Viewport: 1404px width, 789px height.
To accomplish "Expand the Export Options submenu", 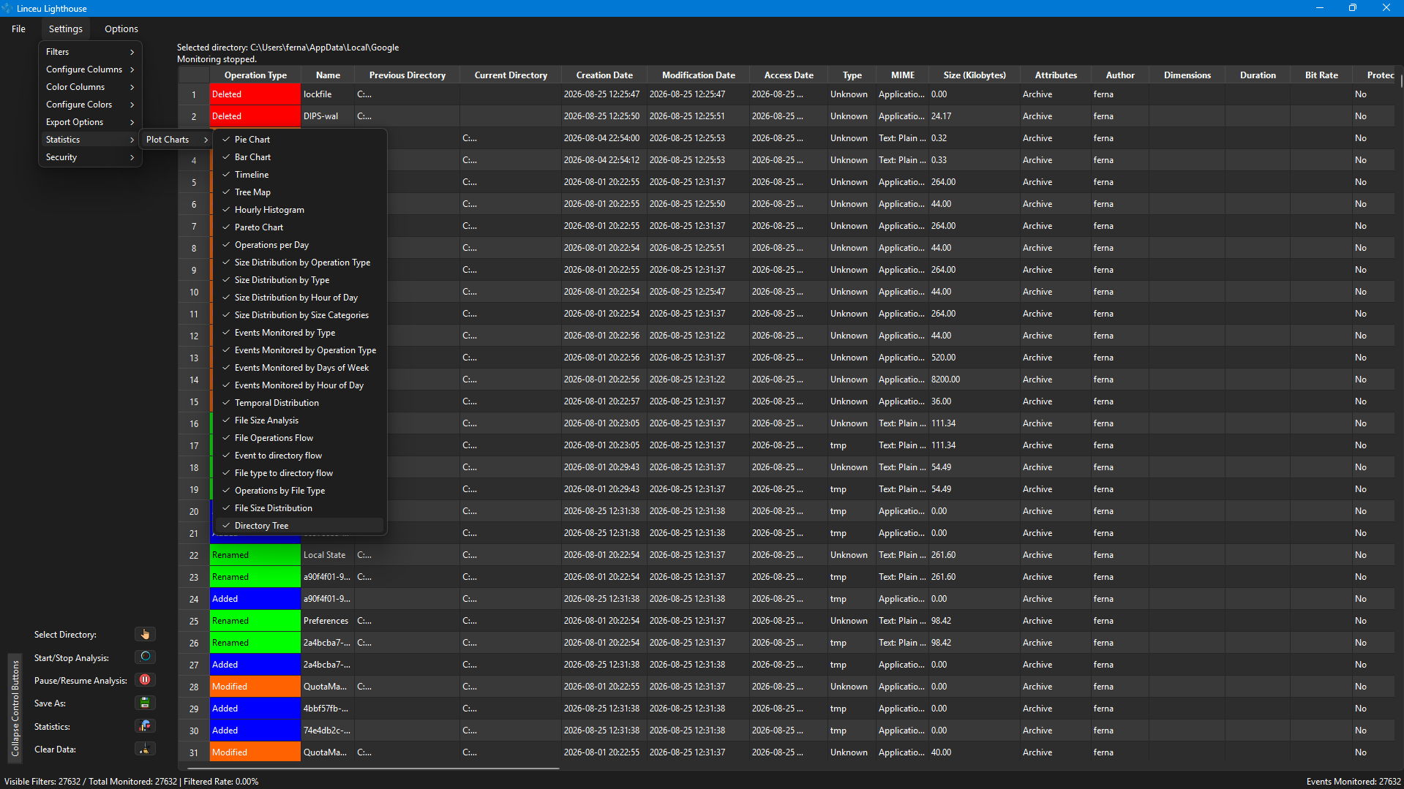I will coord(90,122).
